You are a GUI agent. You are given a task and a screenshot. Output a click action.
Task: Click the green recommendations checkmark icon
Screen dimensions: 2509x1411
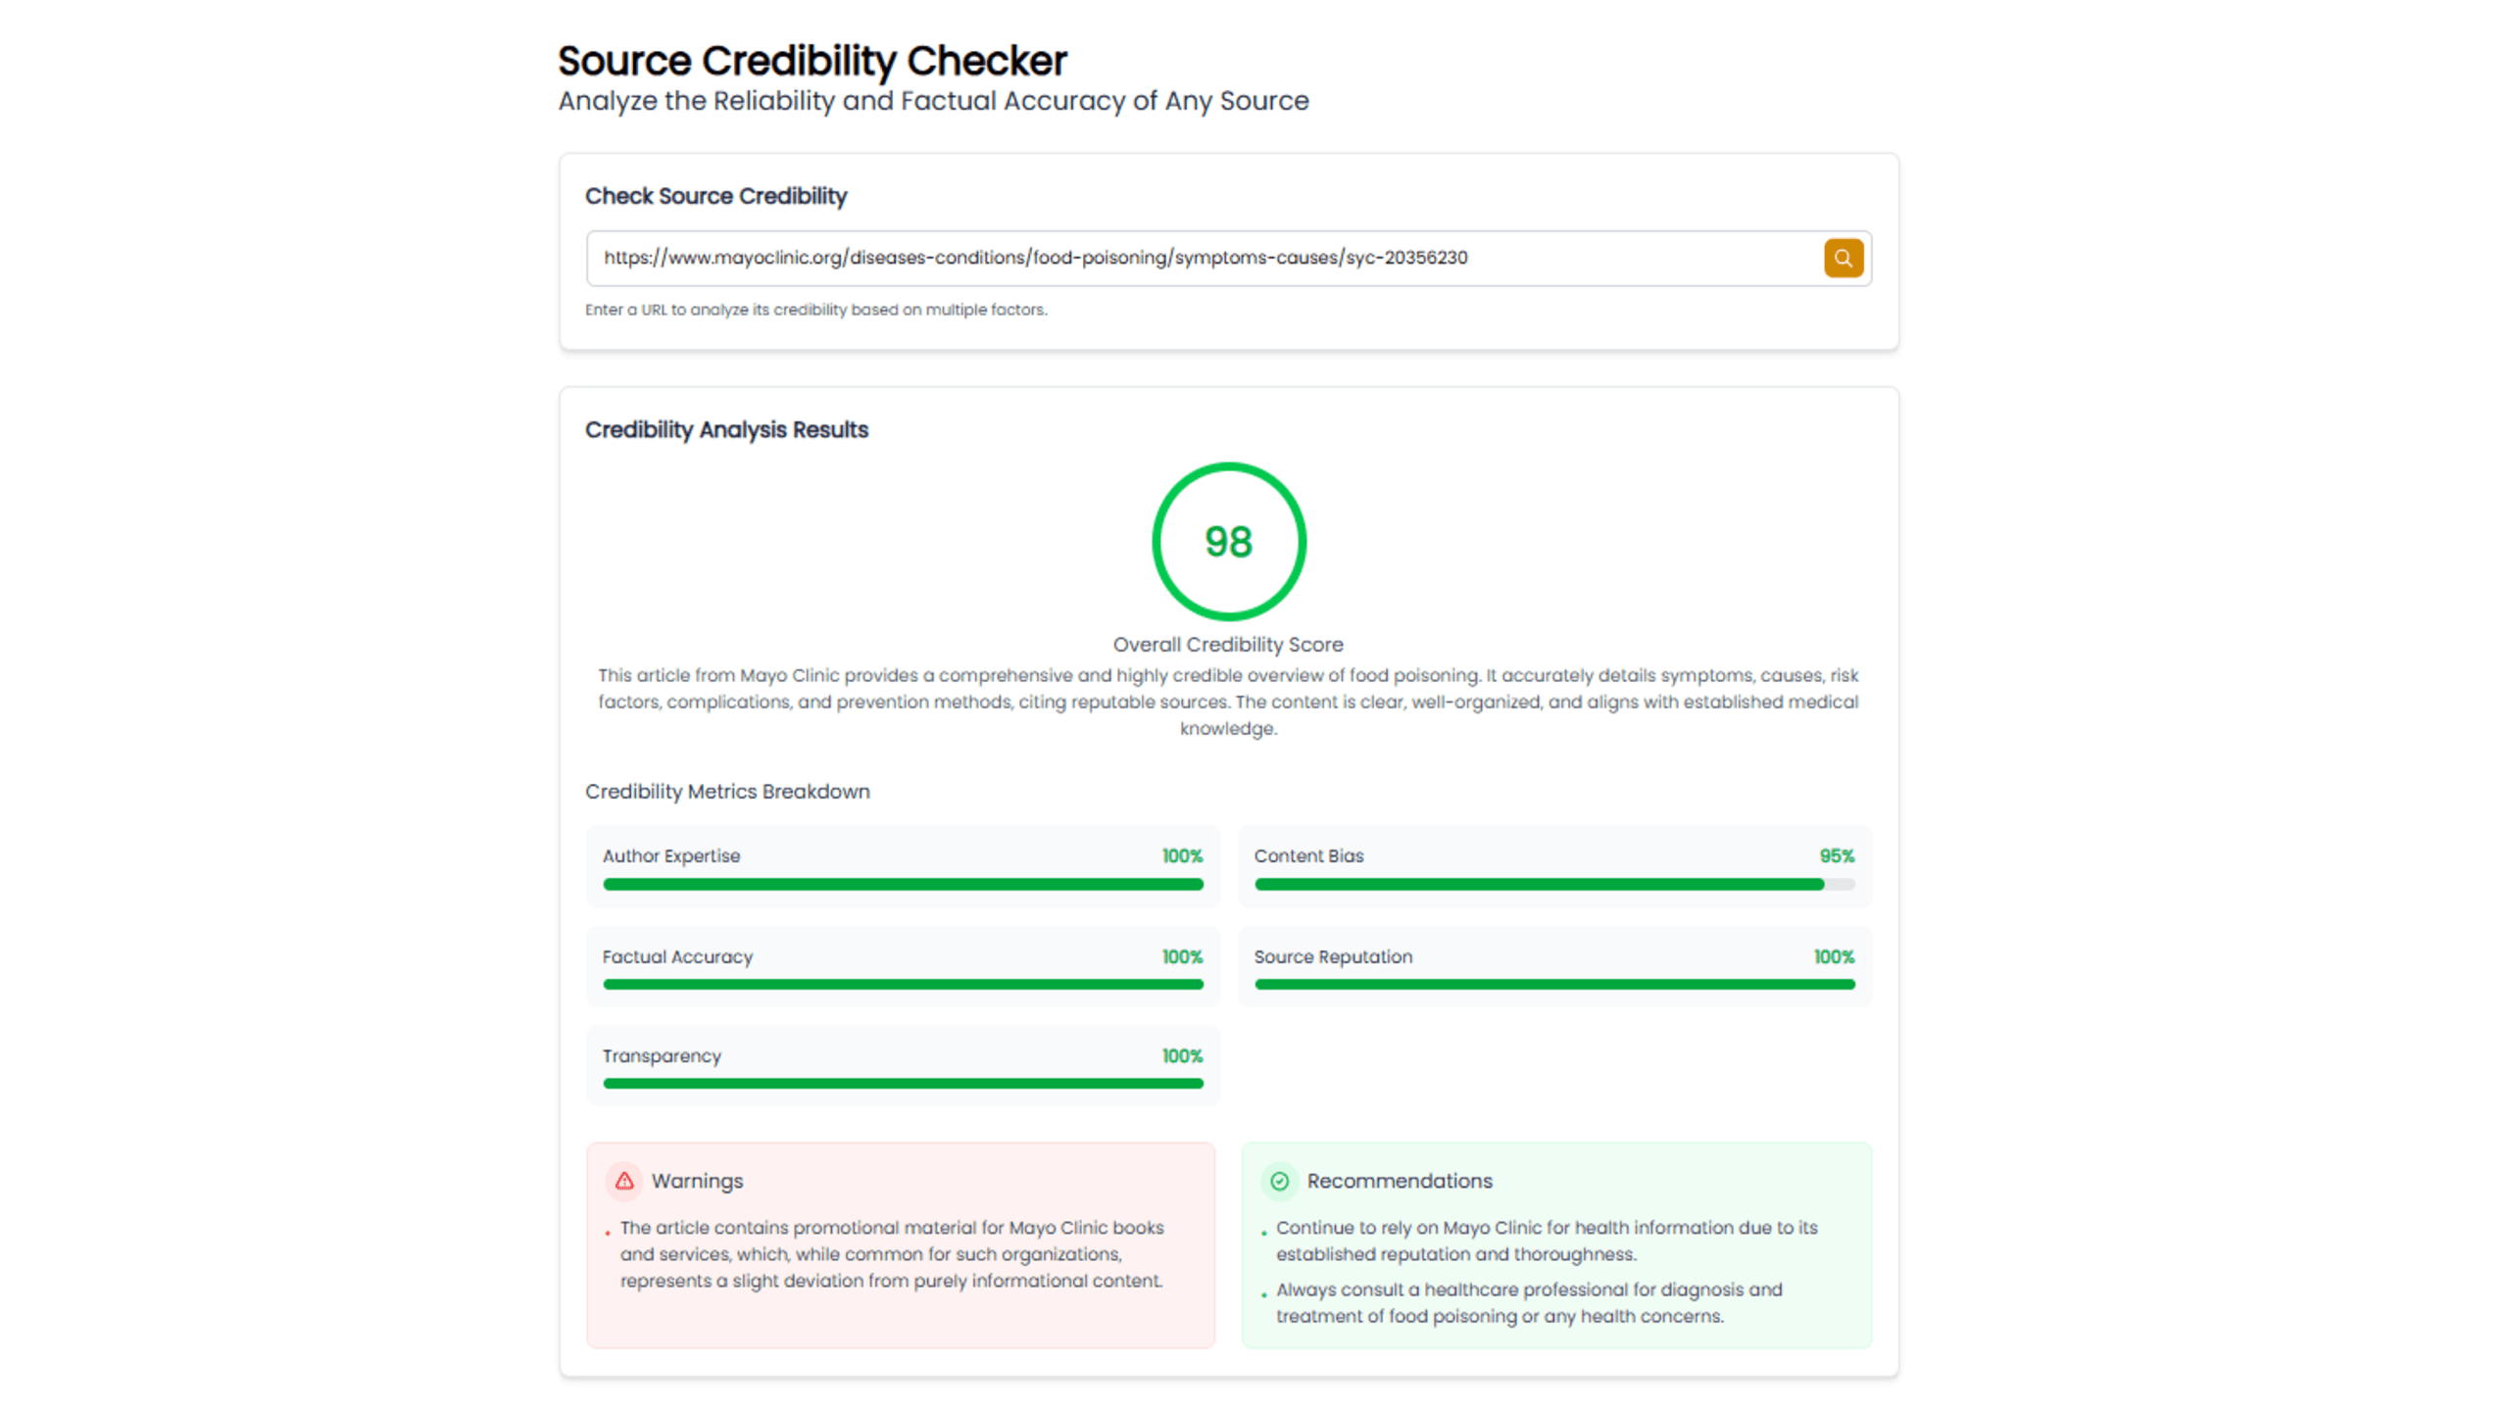[1279, 1181]
